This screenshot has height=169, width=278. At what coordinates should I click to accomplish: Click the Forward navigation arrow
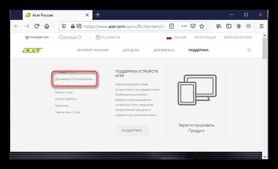27,26
